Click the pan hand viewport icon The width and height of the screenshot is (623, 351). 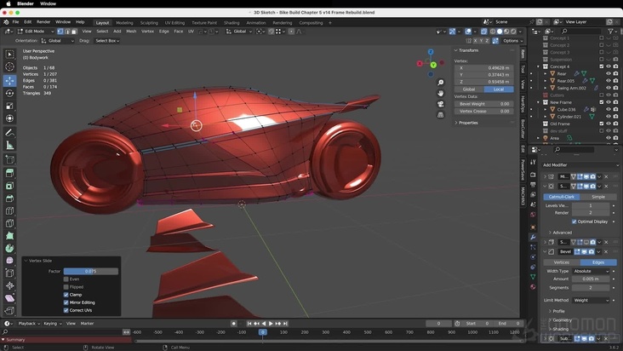click(x=441, y=93)
